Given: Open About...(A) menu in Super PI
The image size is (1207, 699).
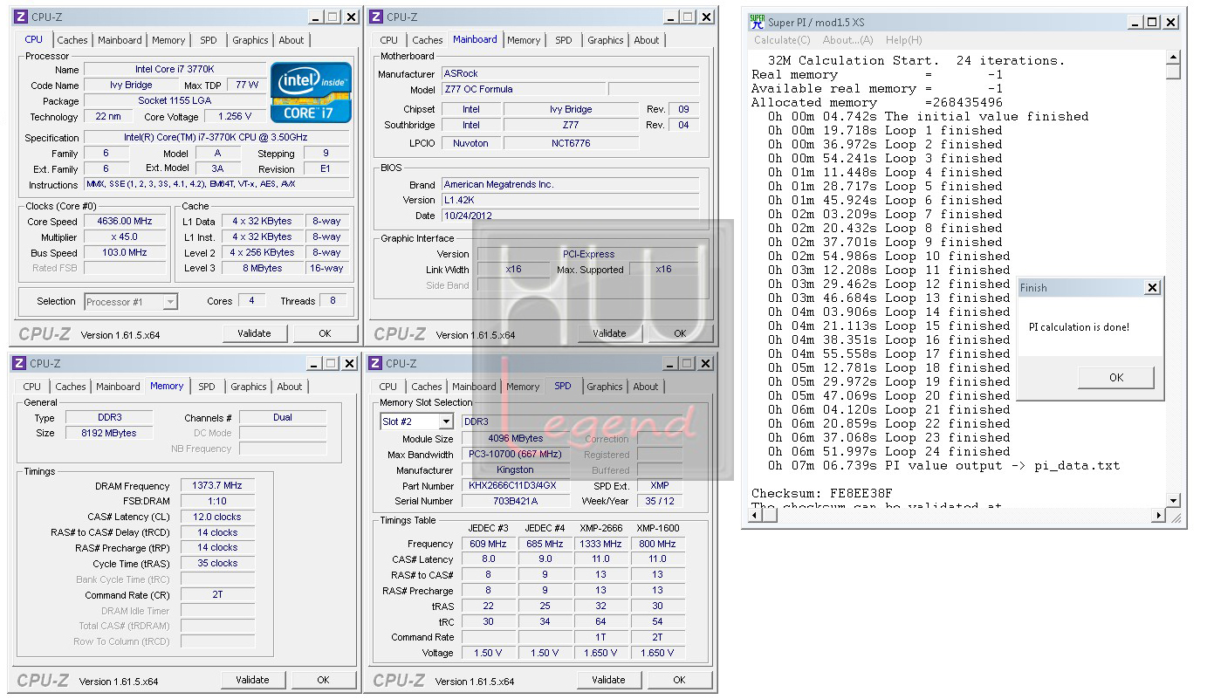Looking at the screenshot, I should pos(848,40).
